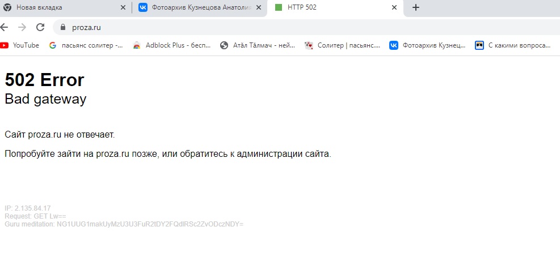This screenshot has height=265, width=560.
Task: Open the Фотоархив Кузнец... bookmark
Action: pos(427,45)
